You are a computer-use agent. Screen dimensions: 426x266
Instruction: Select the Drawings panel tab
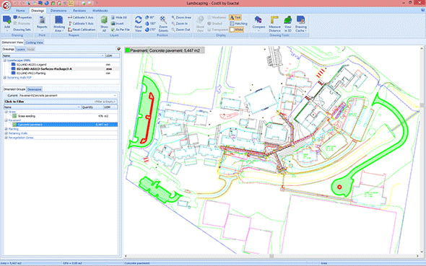click(x=9, y=49)
